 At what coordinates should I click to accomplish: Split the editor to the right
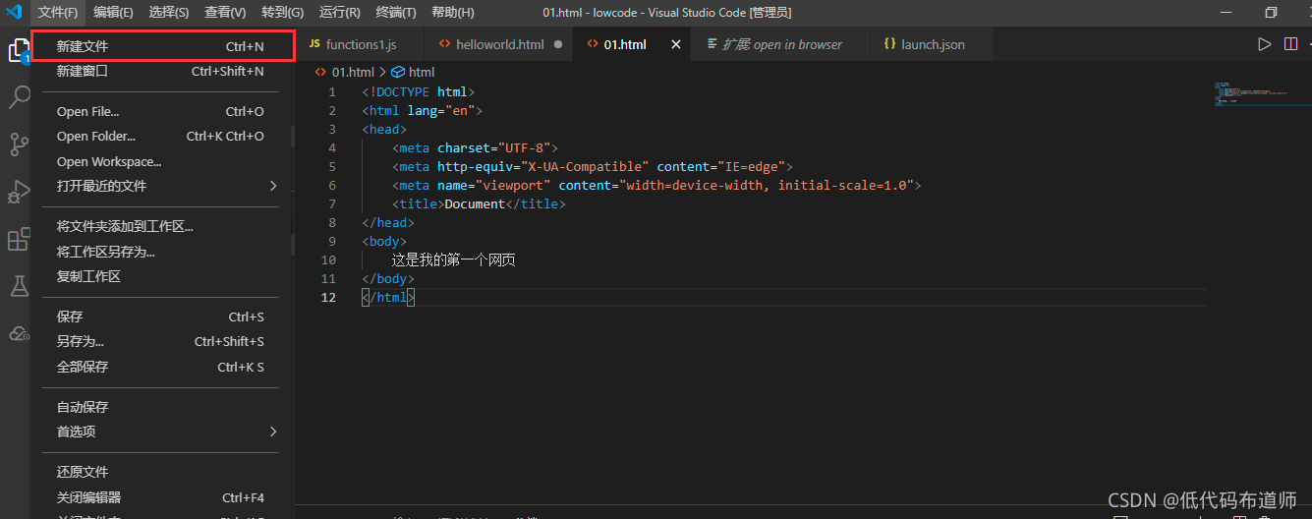click(1290, 44)
